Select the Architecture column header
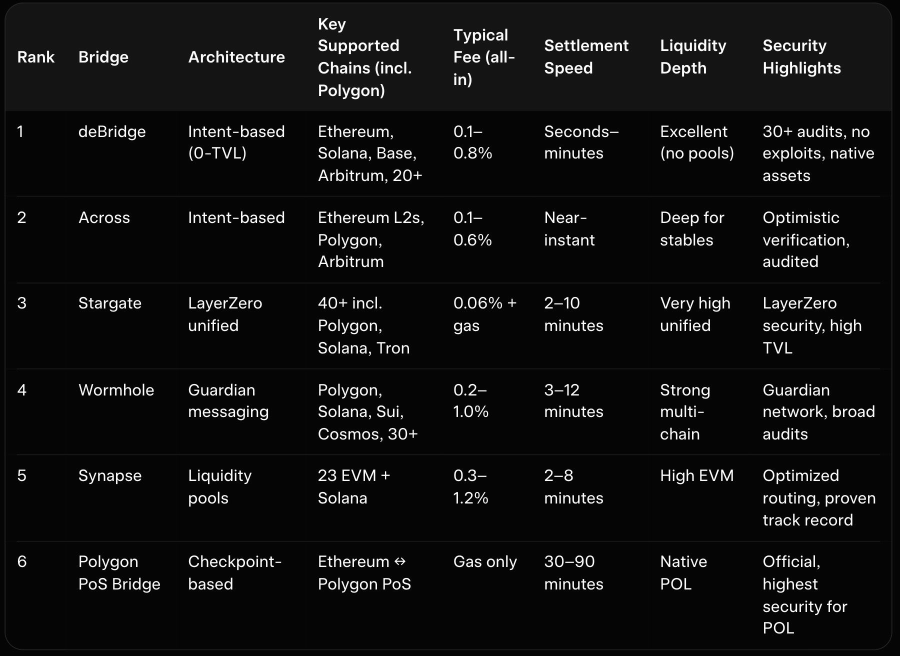Image resolution: width=900 pixels, height=656 pixels. tap(236, 57)
